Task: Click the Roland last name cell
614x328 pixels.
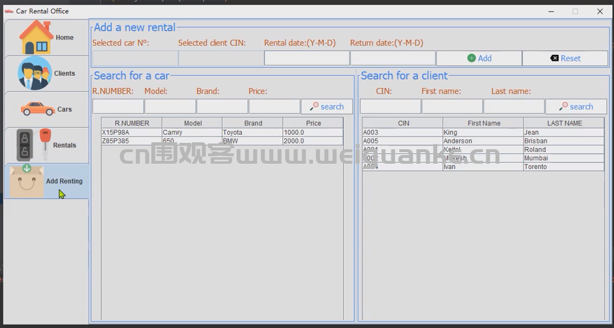Action: tap(564, 150)
